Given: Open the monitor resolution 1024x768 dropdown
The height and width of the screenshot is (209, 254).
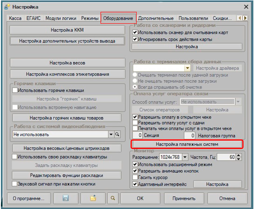Looking at the screenshot, I should tap(185, 157).
